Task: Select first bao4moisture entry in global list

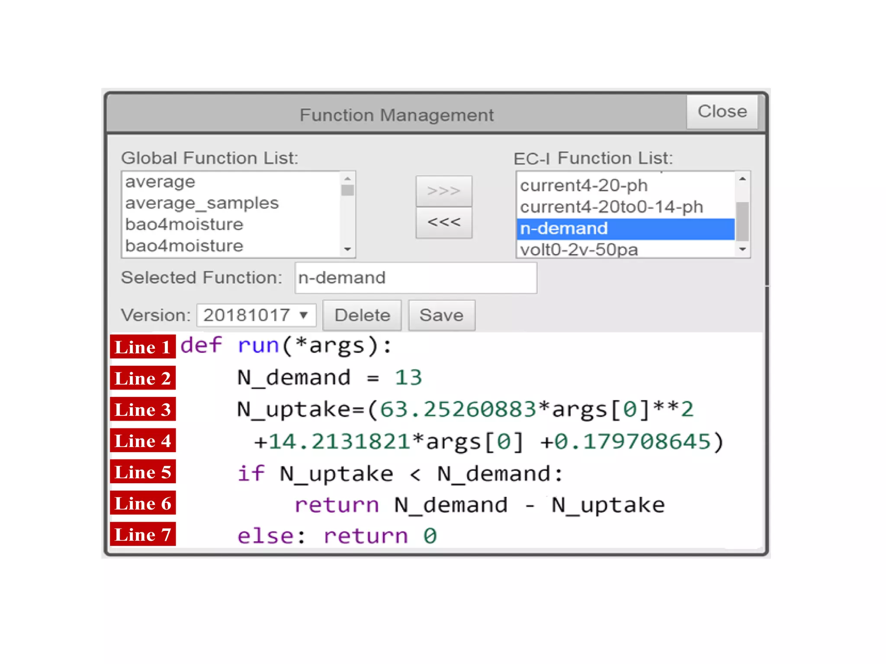Action: (x=184, y=224)
